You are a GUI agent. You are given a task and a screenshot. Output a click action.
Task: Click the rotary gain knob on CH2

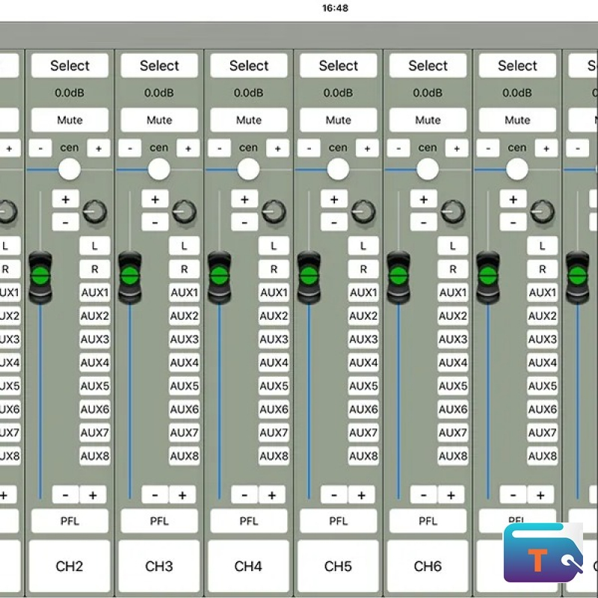pos(94,212)
